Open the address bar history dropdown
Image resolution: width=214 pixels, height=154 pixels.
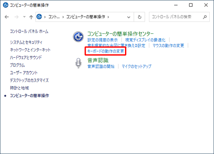[129, 17]
